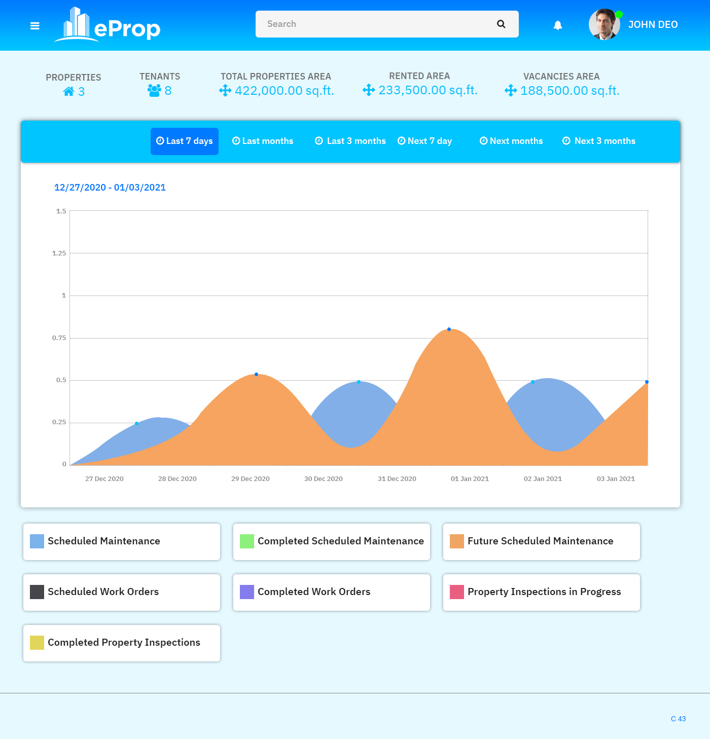
Task: Switch to Next 3 months range
Action: (599, 141)
